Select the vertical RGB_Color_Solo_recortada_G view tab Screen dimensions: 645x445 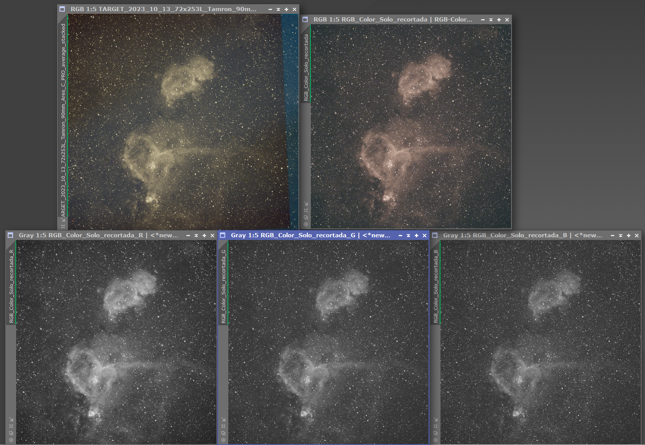[x=223, y=283]
